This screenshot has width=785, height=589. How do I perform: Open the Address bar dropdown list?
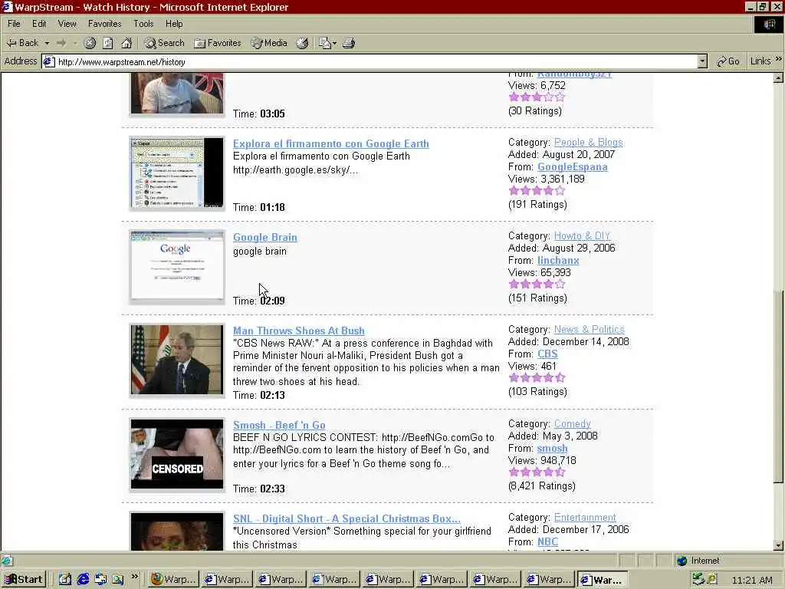(702, 61)
